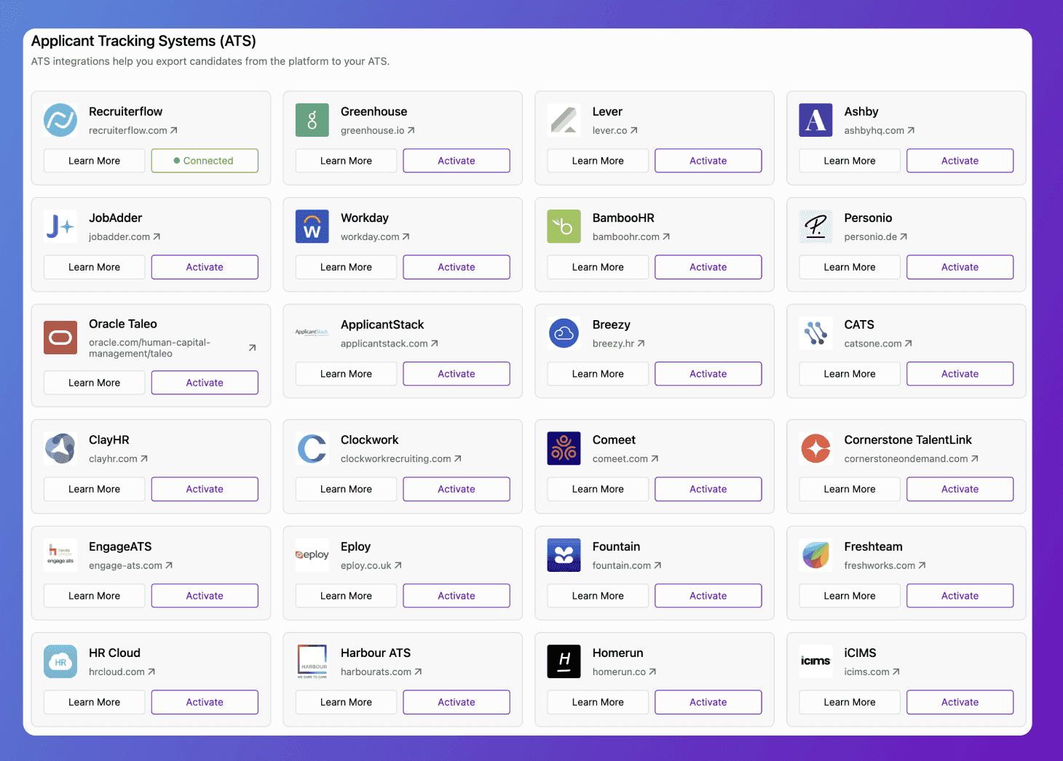Viewport: 1063px width, 761px height.
Task: Click the Homerun black H logo
Action: [x=564, y=661]
